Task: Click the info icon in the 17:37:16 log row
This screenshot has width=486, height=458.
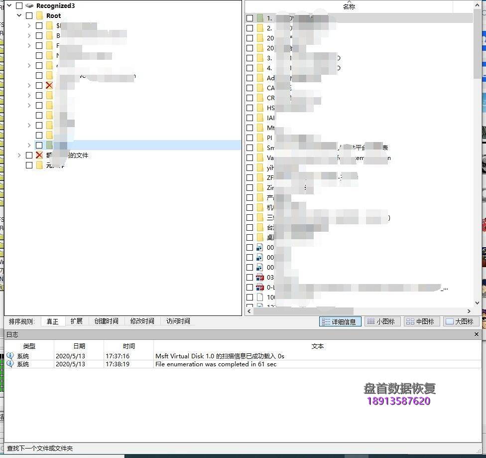Action: click(10, 356)
